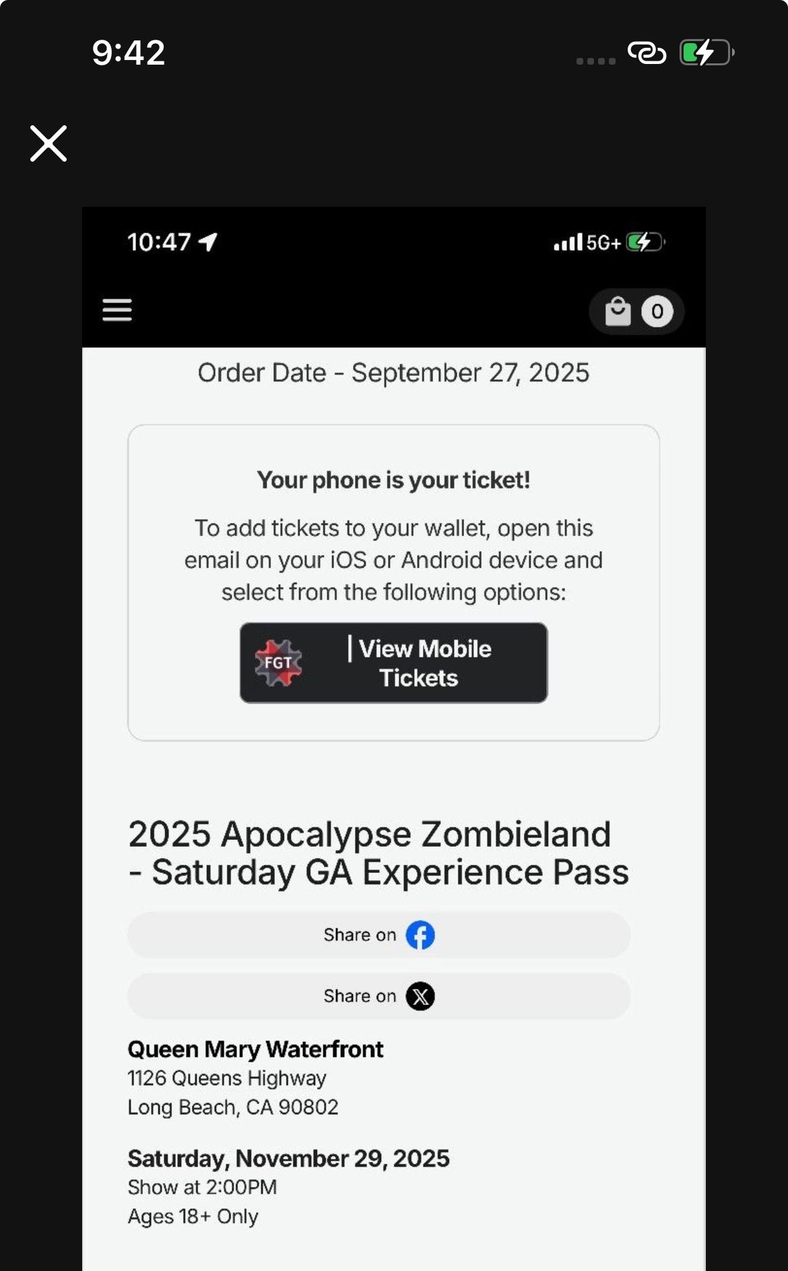Select the location arrow beside the time
788x1271 pixels.
[x=207, y=242]
